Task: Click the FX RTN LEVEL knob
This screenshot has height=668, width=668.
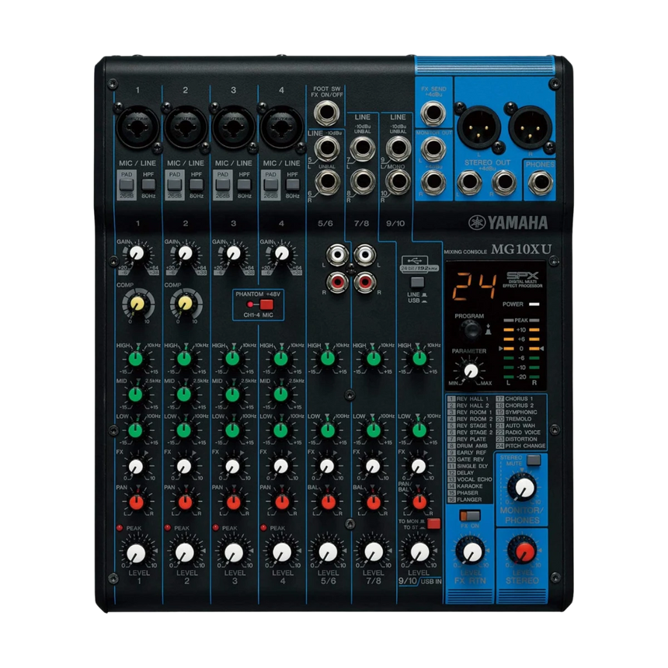Action: (471, 552)
